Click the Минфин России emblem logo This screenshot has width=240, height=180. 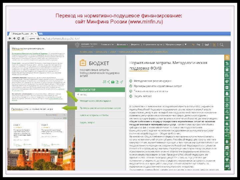click(x=77, y=45)
